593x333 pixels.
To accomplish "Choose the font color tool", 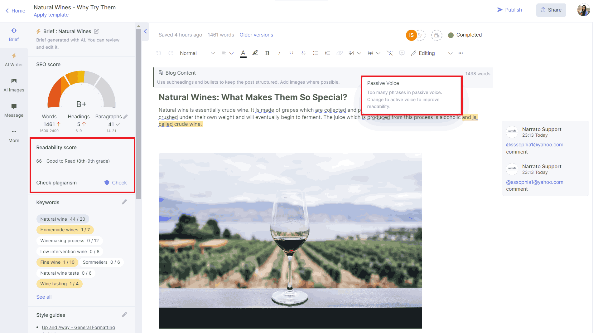I will 243,53.
